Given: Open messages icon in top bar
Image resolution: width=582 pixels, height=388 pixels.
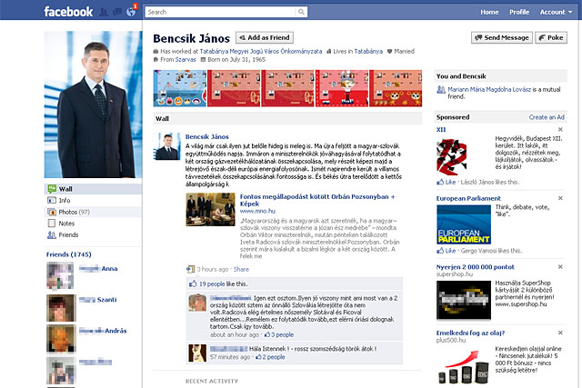Looking at the screenshot, I should click(117, 12).
